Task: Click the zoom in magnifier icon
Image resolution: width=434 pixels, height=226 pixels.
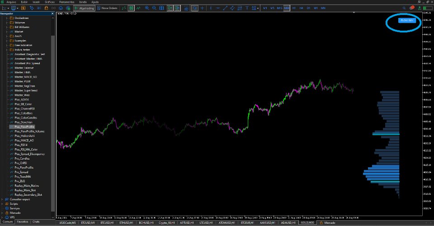Action: (147, 8)
